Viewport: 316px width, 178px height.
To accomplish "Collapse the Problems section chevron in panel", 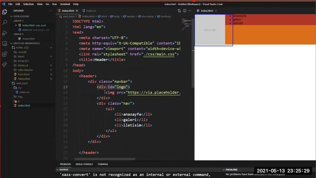I will coord(224,170).
